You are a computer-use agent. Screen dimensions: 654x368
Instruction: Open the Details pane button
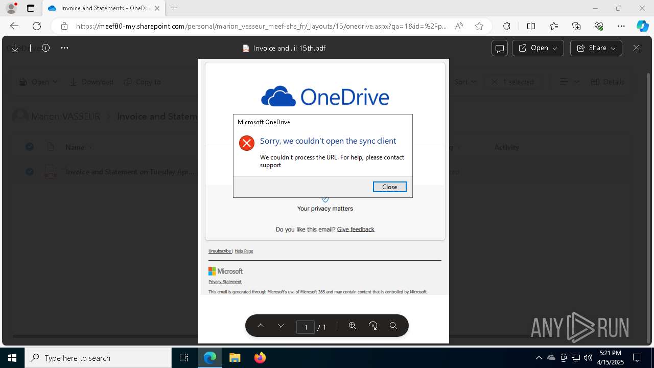[608, 82]
